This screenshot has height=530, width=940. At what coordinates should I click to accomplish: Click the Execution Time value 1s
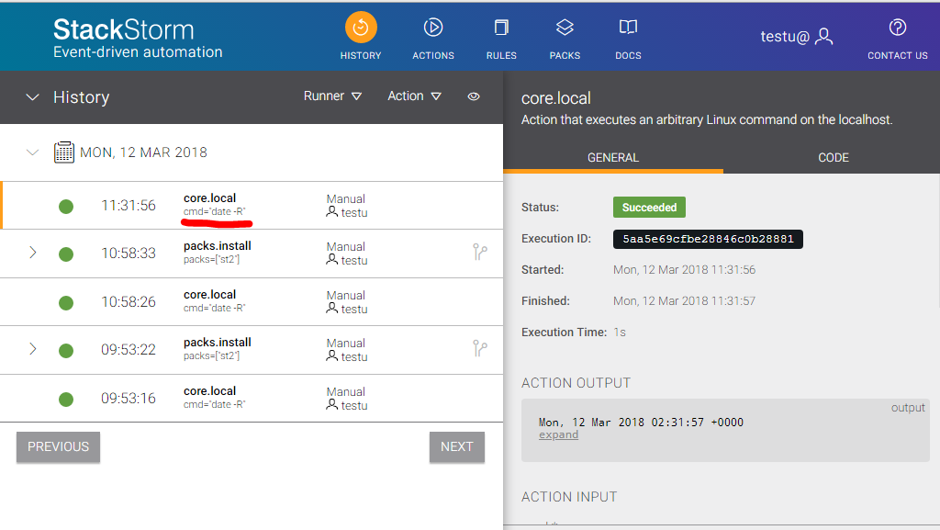click(620, 333)
